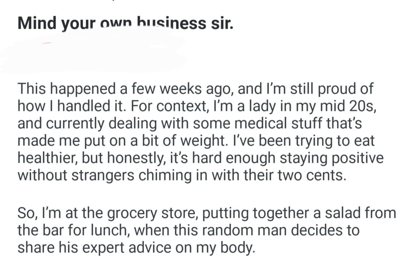Click the title "Mind your own business sir."

click(126, 24)
